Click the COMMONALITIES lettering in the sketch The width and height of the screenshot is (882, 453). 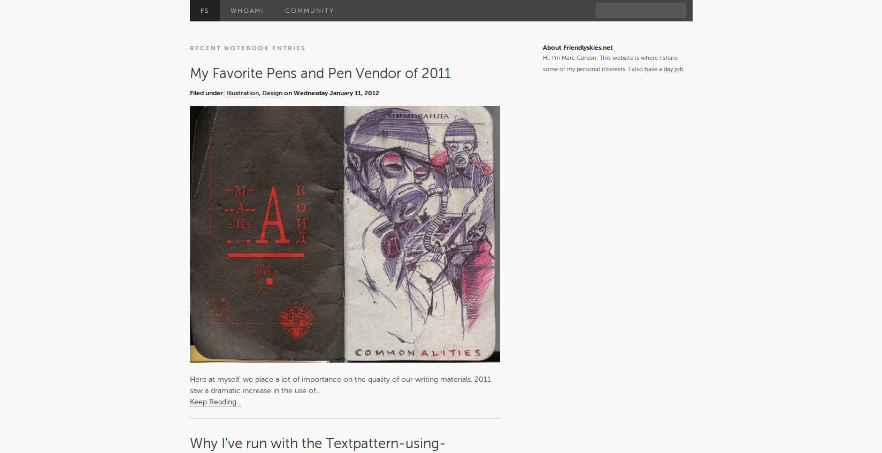[418, 353]
